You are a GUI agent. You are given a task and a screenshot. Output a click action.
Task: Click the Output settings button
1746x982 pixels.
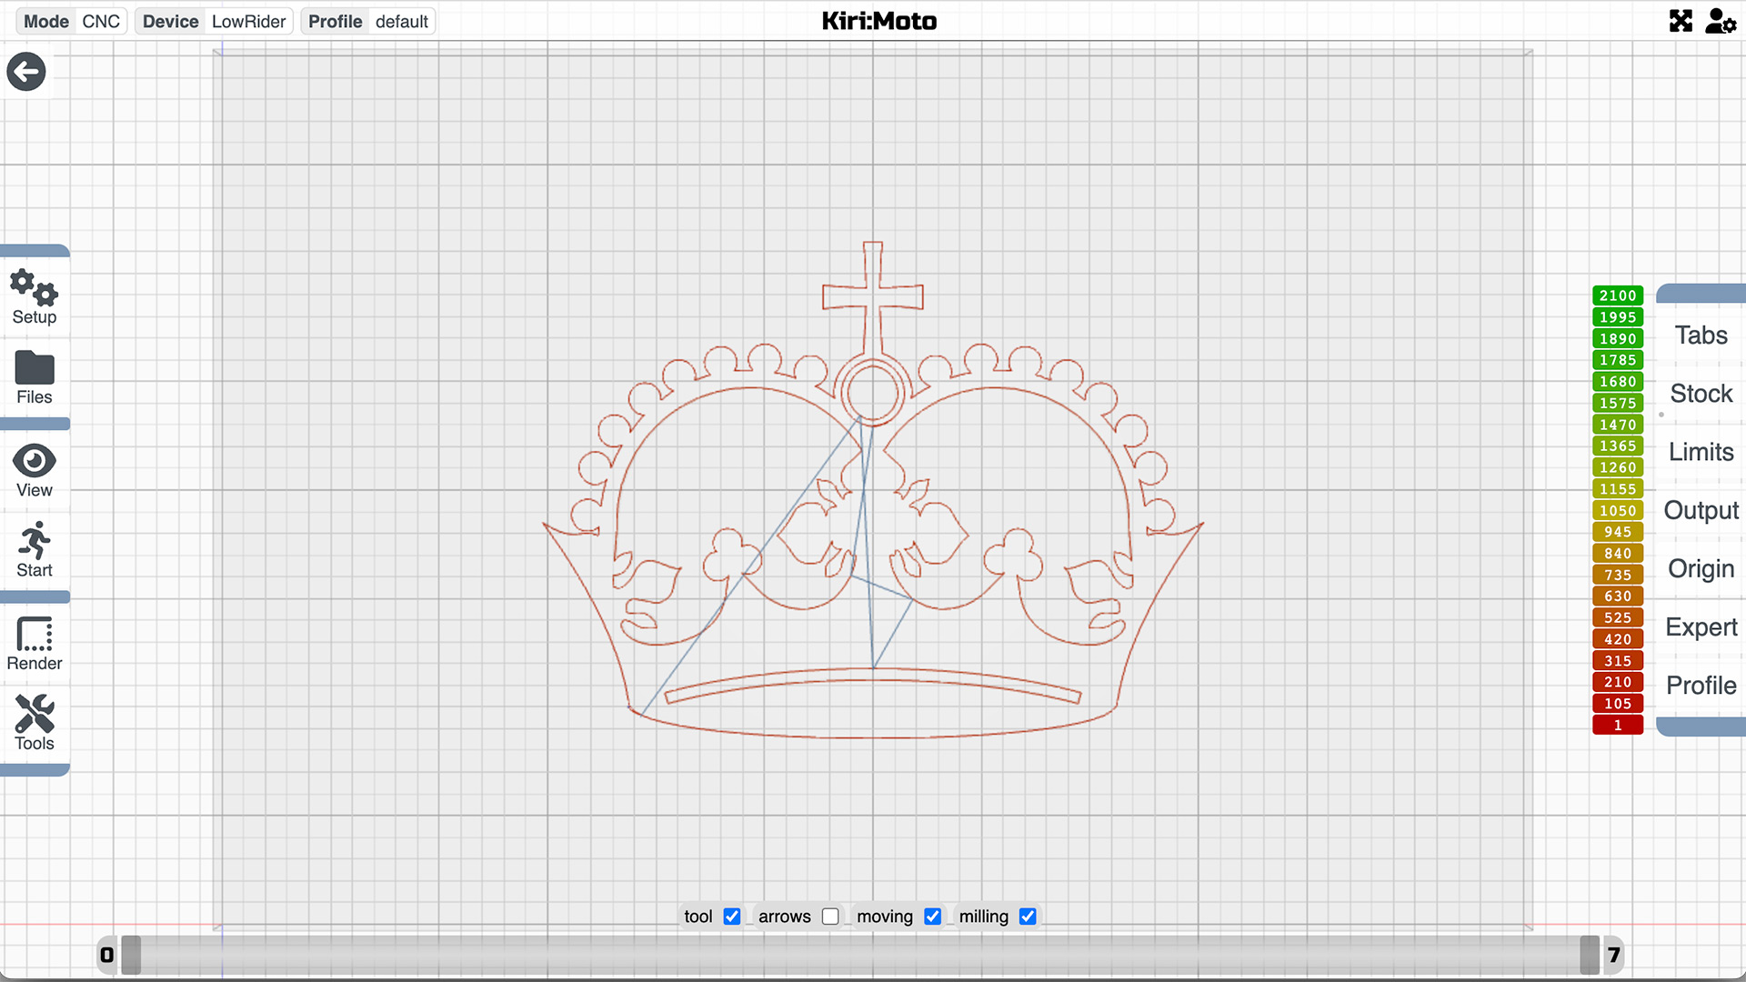click(1701, 509)
